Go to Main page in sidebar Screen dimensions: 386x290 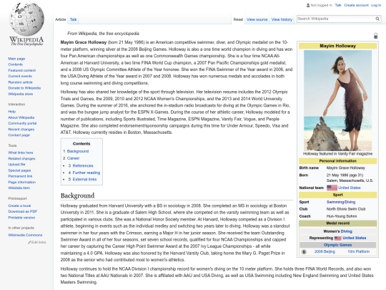coord(16,59)
